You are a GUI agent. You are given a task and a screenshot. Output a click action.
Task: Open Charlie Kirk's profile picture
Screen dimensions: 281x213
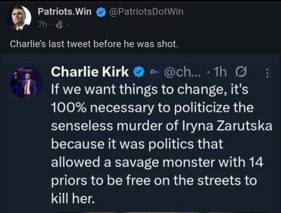click(26, 82)
